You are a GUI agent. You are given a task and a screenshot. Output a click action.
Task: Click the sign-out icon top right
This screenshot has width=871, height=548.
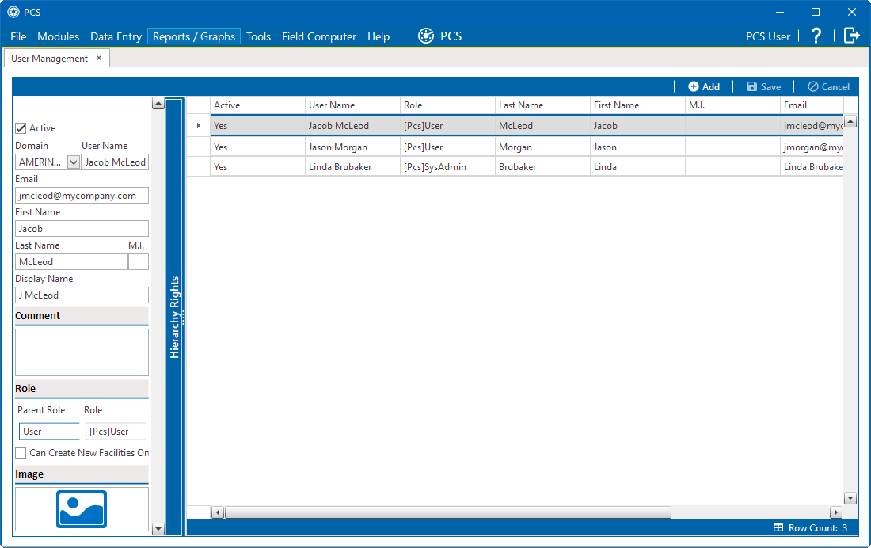pos(851,36)
